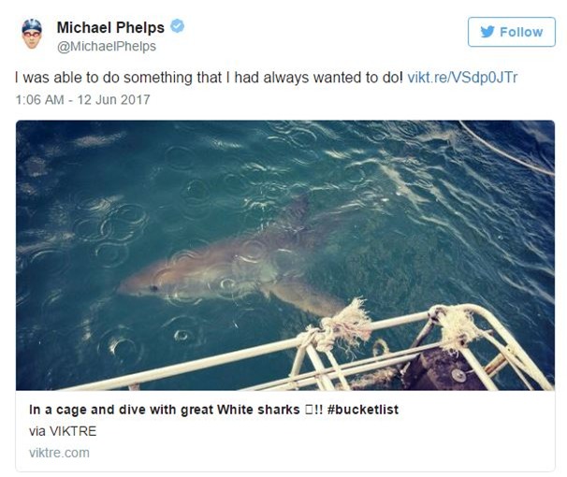Open the vikt.re/VSdp0JTr short link
The image size is (567, 477).
click(x=461, y=78)
